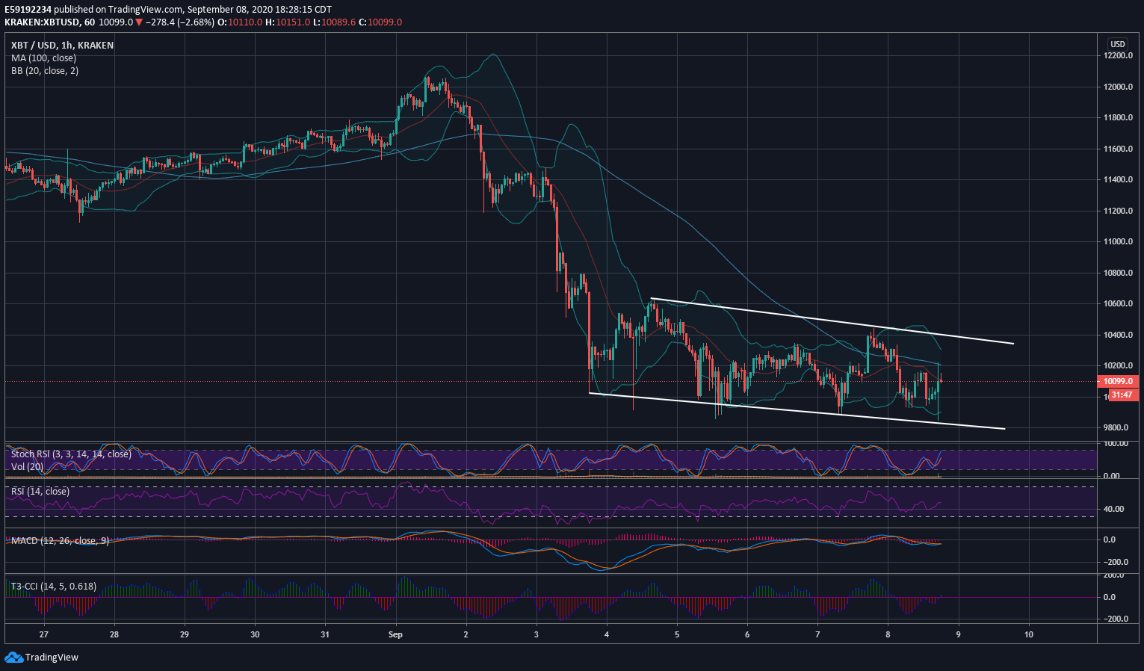Click the XBT / USD, 1h, KRAKEN symbol legend
The width and height of the screenshot is (1144, 671).
click(x=62, y=46)
